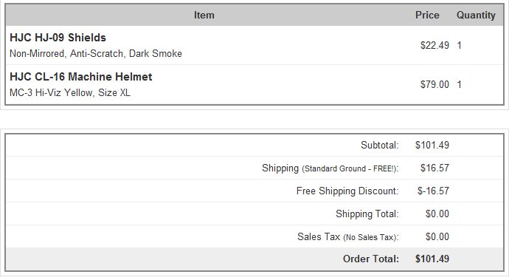Click the bold Order Total amount
This screenshot has width=509, height=280.
(432, 259)
